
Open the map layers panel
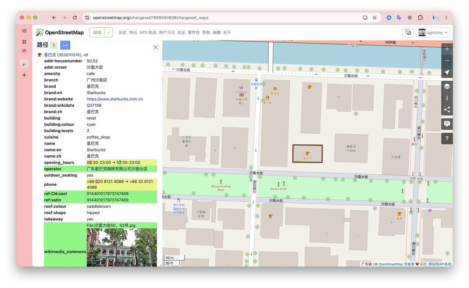coord(447,86)
